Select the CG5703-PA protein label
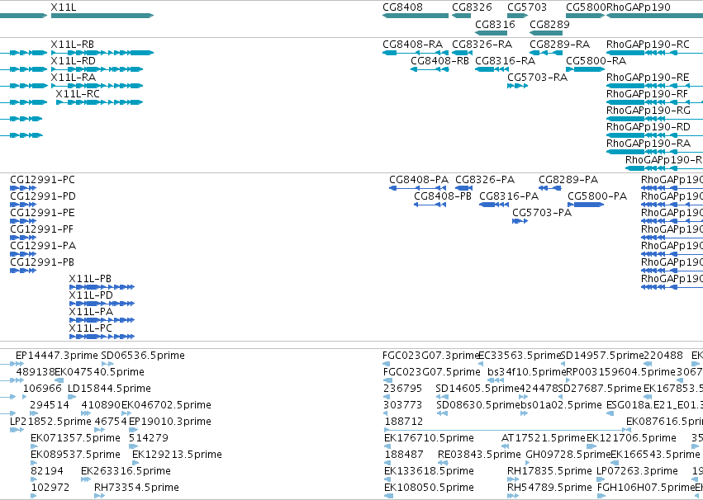This screenshot has height=500, width=703. [x=542, y=213]
